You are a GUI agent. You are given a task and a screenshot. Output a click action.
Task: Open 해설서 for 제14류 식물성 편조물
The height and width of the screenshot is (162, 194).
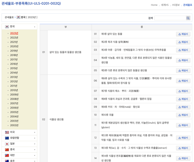tap(183, 158)
